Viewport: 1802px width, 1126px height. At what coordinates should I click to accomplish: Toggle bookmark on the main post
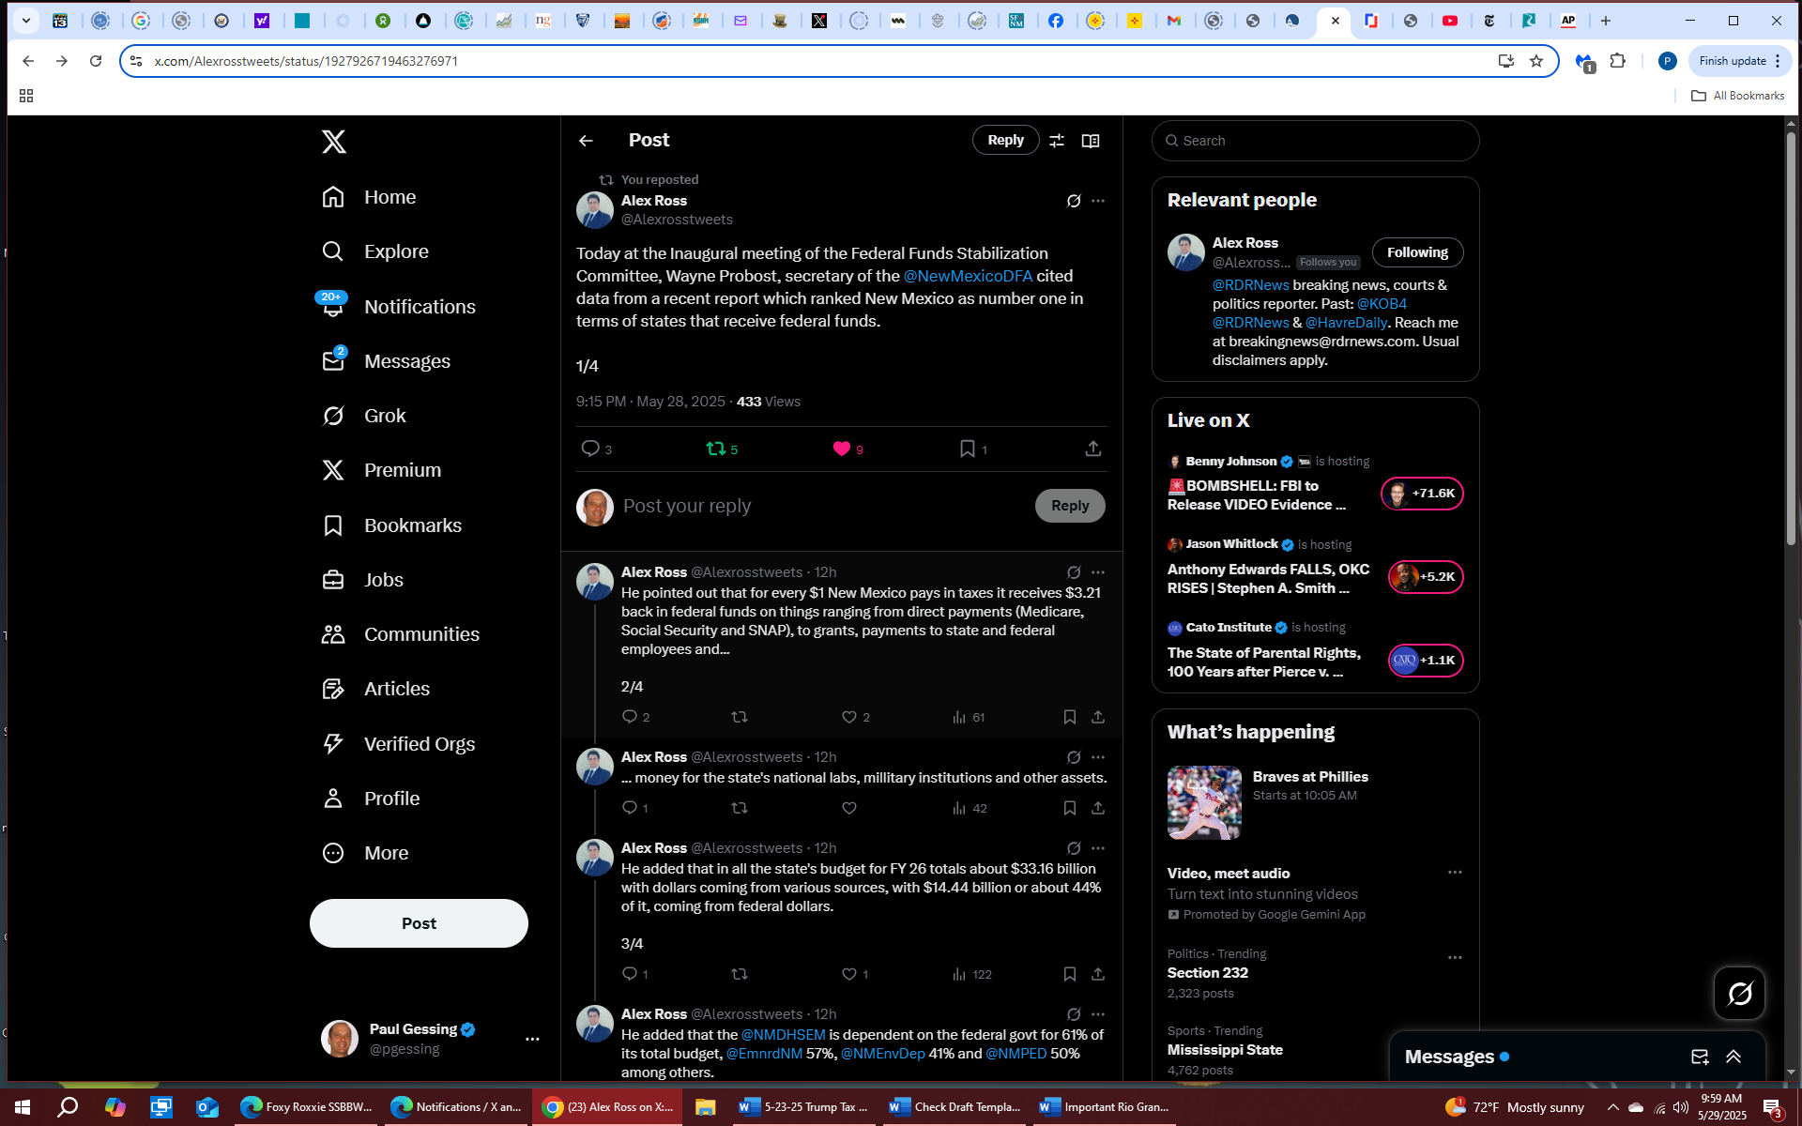click(x=967, y=449)
